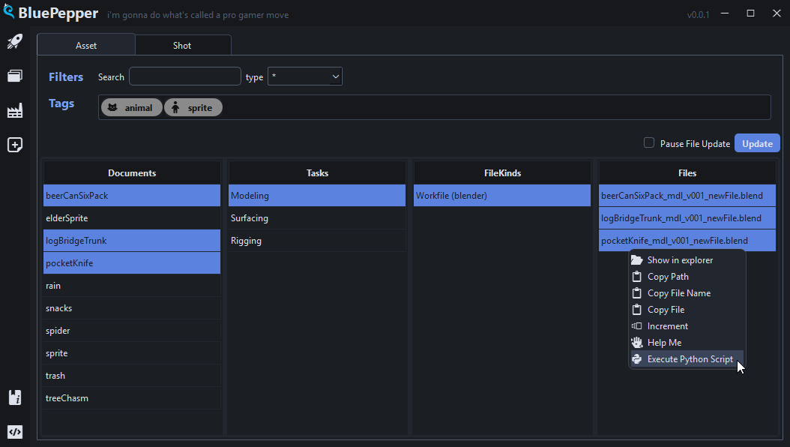Click the cat icon on animal tag
The height and width of the screenshot is (447, 790).
point(113,107)
